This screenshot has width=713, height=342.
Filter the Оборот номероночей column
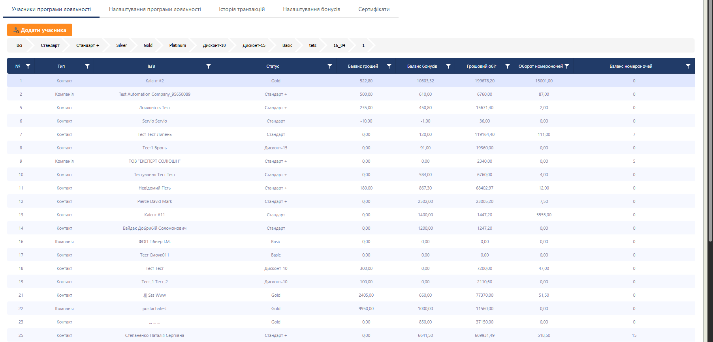click(567, 66)
